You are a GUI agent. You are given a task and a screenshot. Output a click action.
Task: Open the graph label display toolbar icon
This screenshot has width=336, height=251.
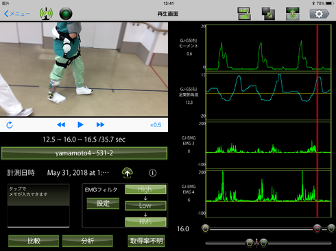coord(244,14)
